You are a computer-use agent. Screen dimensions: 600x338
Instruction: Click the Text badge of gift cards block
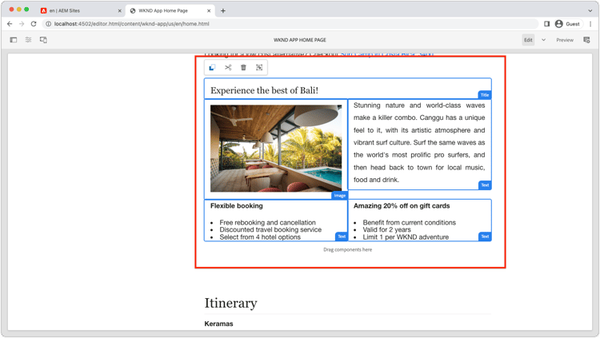(485, 237)
